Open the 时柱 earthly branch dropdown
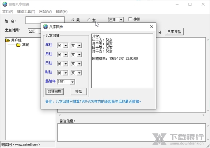The width and height of the screenshot is (210, 148). [x=79, y=73]
